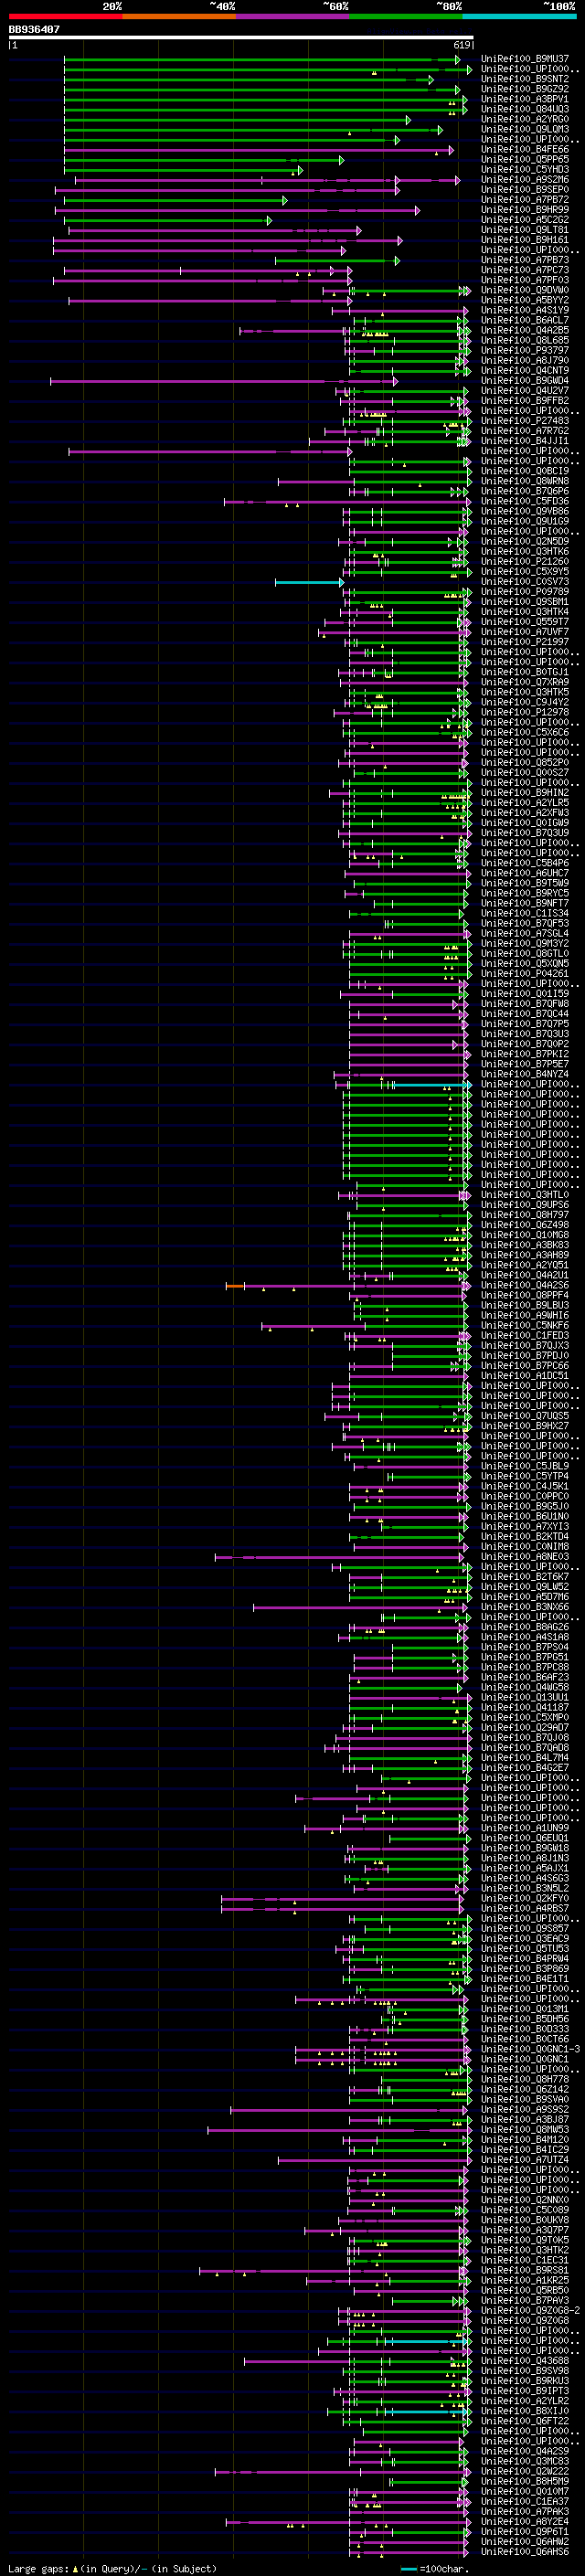Select hit label UniRef100_Q6AHS6
585x2576 pixels.
coord(525,2551)
